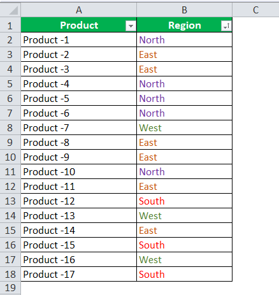Image resolution: width=279 pixels, height=295 pixels.
Task: Select row 10 header
Action: tap(10, 157)
